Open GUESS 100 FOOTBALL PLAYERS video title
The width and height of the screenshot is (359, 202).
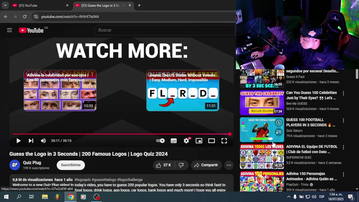click(310, 122)
